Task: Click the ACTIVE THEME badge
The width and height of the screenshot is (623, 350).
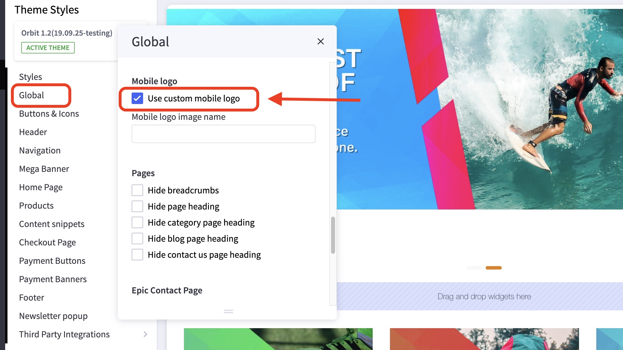Action: (x=48, y=48)
